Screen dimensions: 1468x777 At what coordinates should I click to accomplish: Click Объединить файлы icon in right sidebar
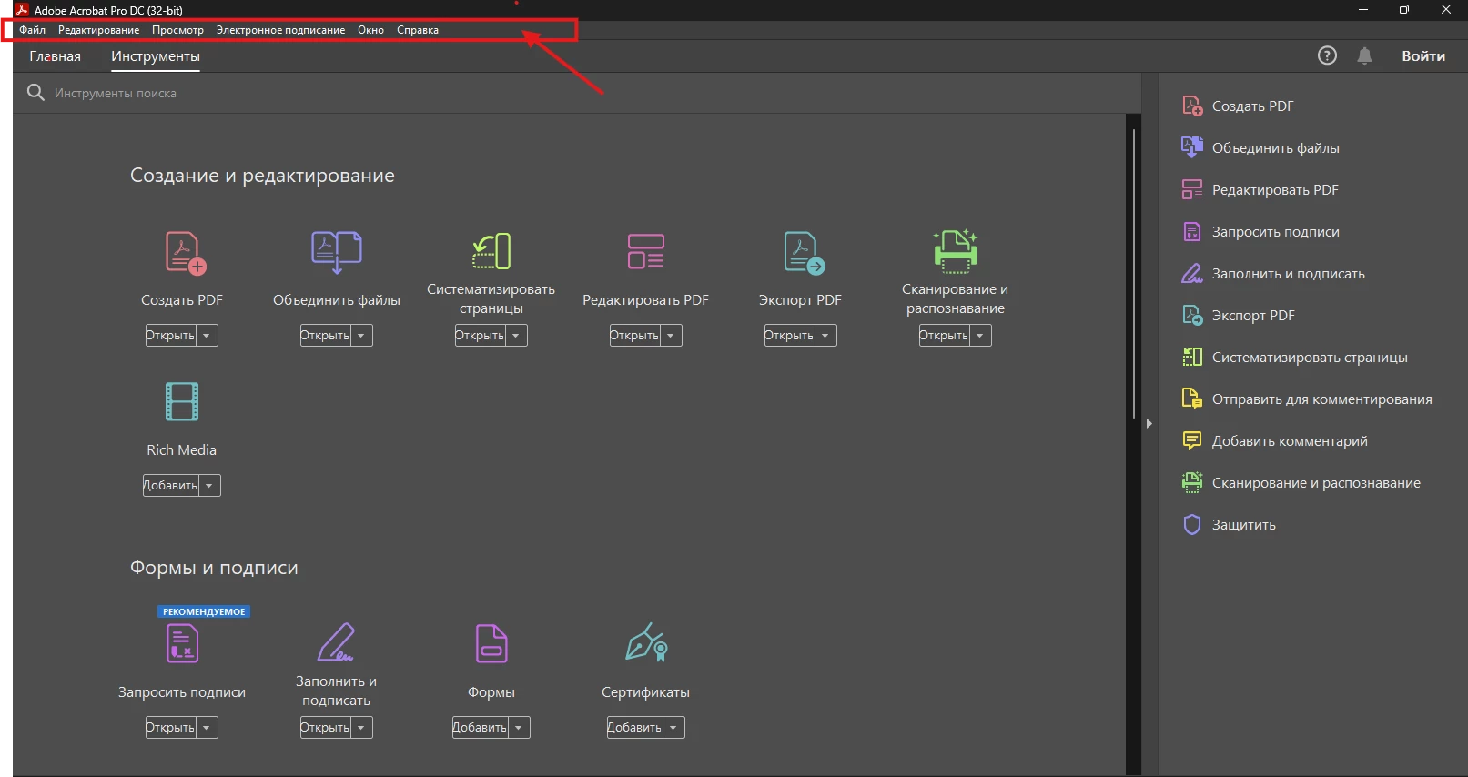1192,147
